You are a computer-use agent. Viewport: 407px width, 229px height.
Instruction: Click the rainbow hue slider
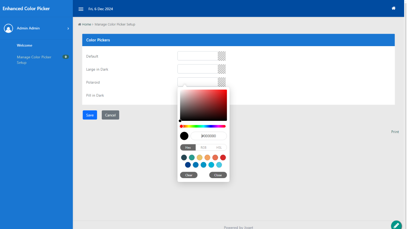click(x=203, y=126)
